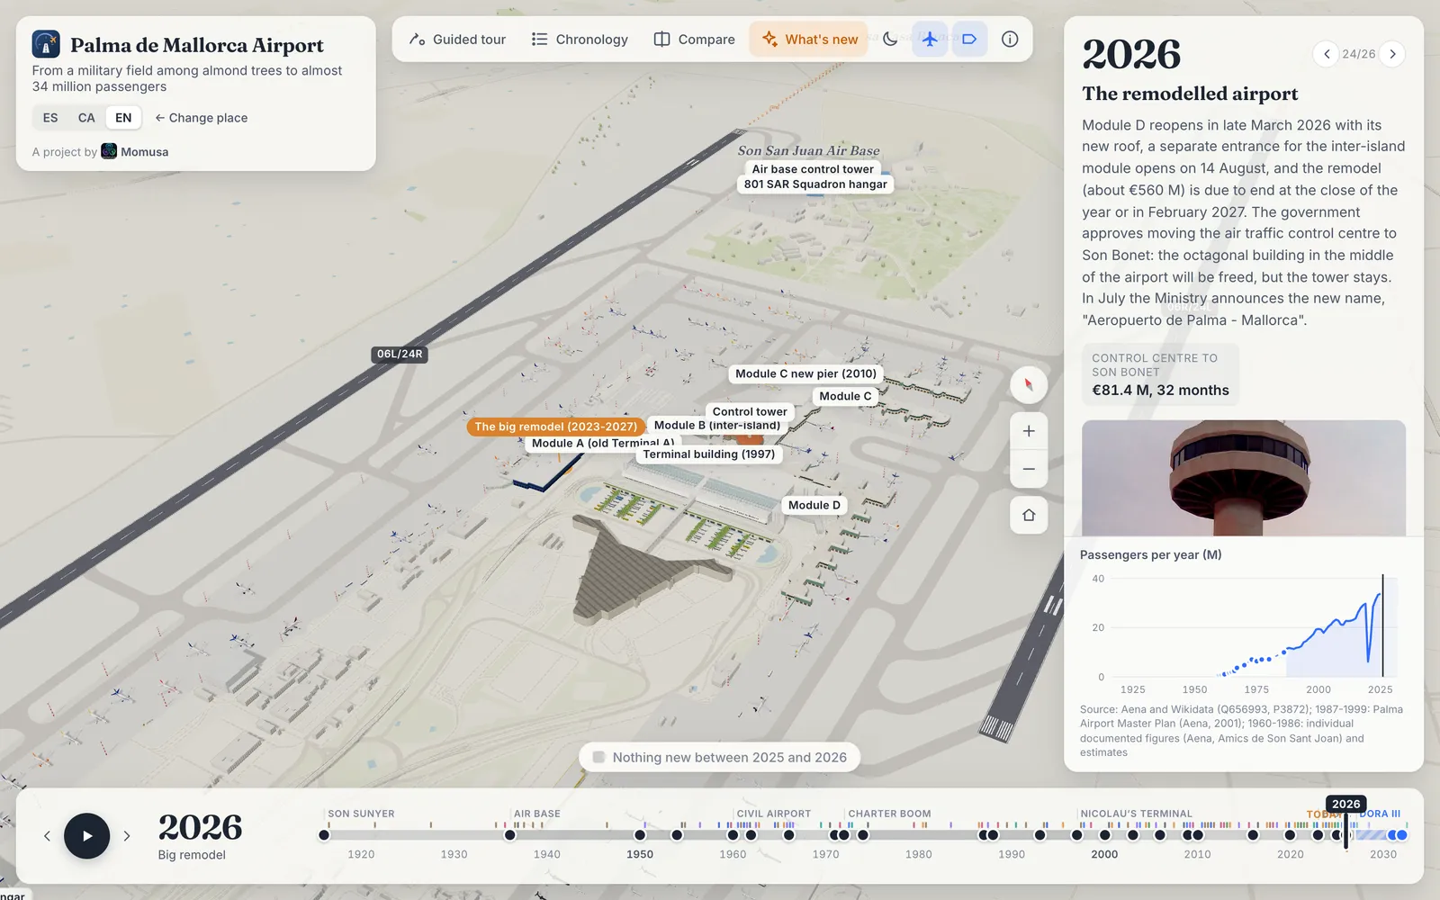
Task: Open the control tower photo
Action: 1244,478
